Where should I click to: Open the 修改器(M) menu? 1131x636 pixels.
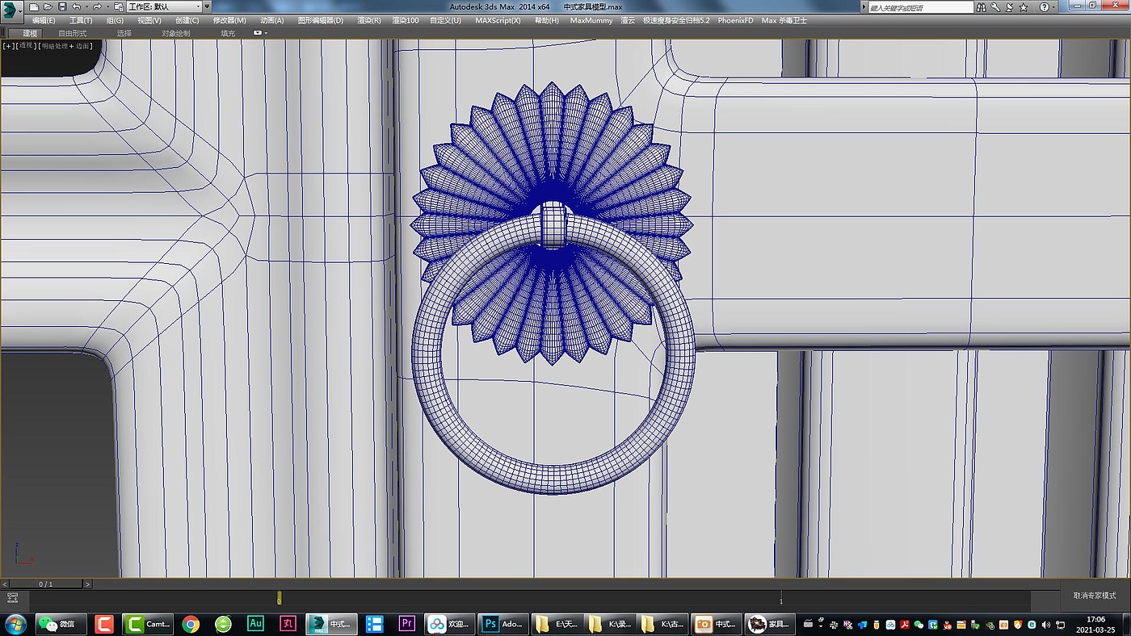point(229,20)
